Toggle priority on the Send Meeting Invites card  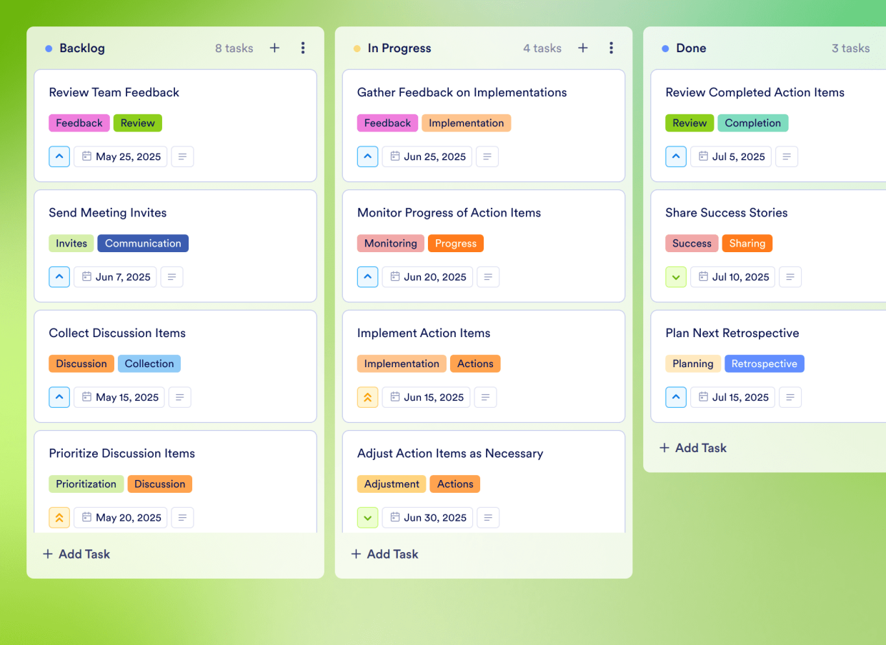pos(59,276)
